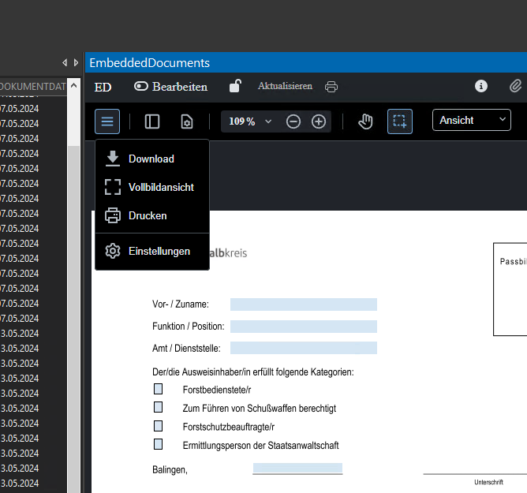Screen dimensions: 527x493
Task: Close the hamburger menu in PDF toolbar
Action: 107,121
